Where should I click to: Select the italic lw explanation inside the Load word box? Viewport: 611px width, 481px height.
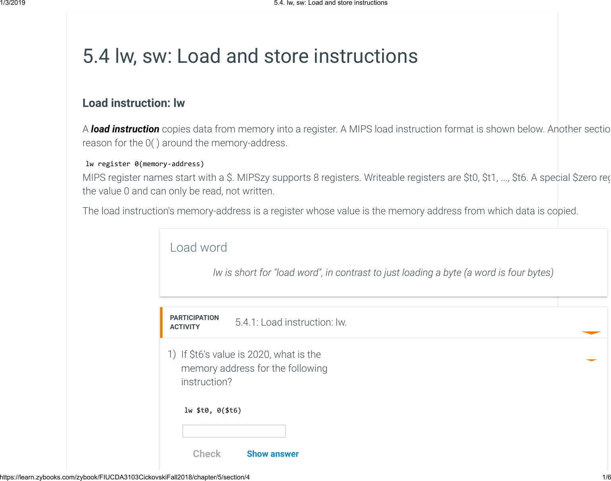(383, 272)
